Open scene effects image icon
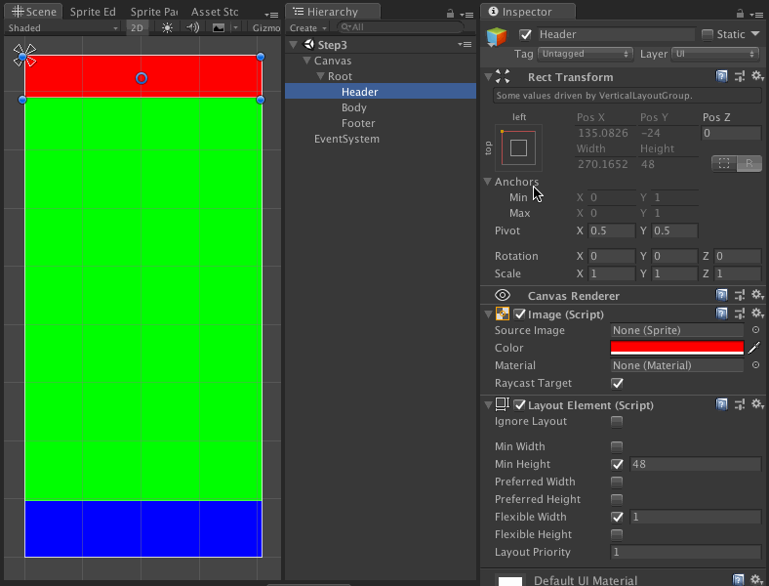This screenshot has height=586, width=769. (x=219, y=28)
